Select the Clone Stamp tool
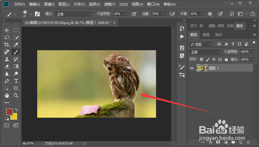The image size is (259, 147). (7, 59)
